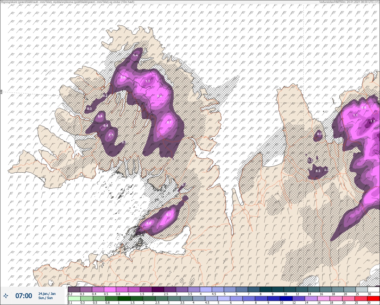
Task: Click the 0.2 precipitation value on map
Action: point(105,96)
